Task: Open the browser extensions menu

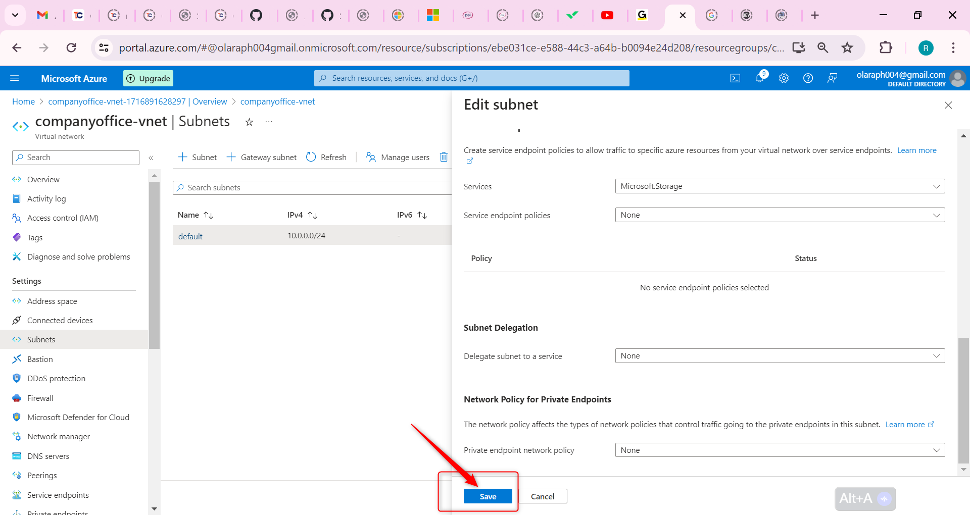Action: [x=886, y=47]
